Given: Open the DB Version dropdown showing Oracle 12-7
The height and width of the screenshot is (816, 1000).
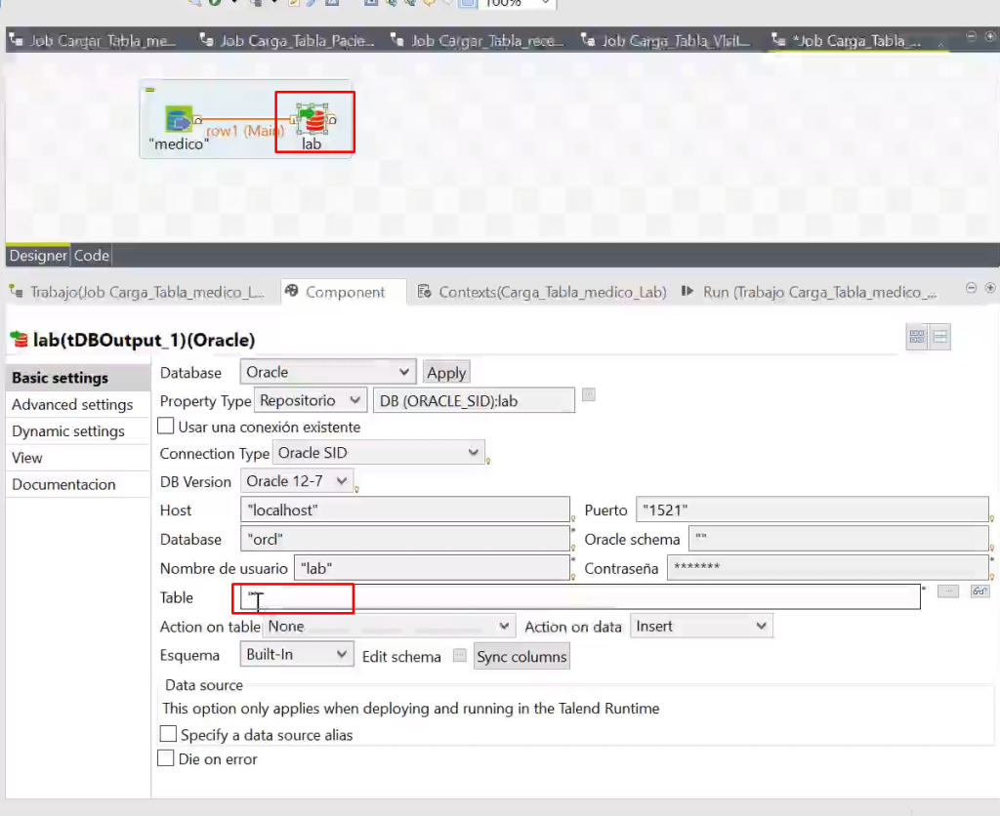Looking at the screenshot, I should pos(297,481).
